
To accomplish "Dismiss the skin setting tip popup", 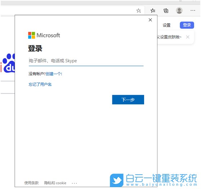I will [188, 37].
